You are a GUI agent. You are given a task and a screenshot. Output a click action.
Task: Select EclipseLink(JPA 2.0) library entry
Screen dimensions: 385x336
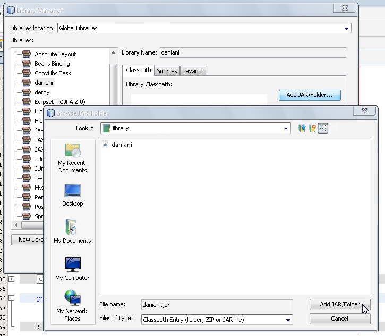tap(60, 102)
